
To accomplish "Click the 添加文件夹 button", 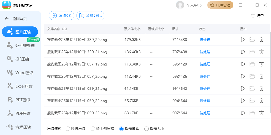I will click(x=91, y=16).
